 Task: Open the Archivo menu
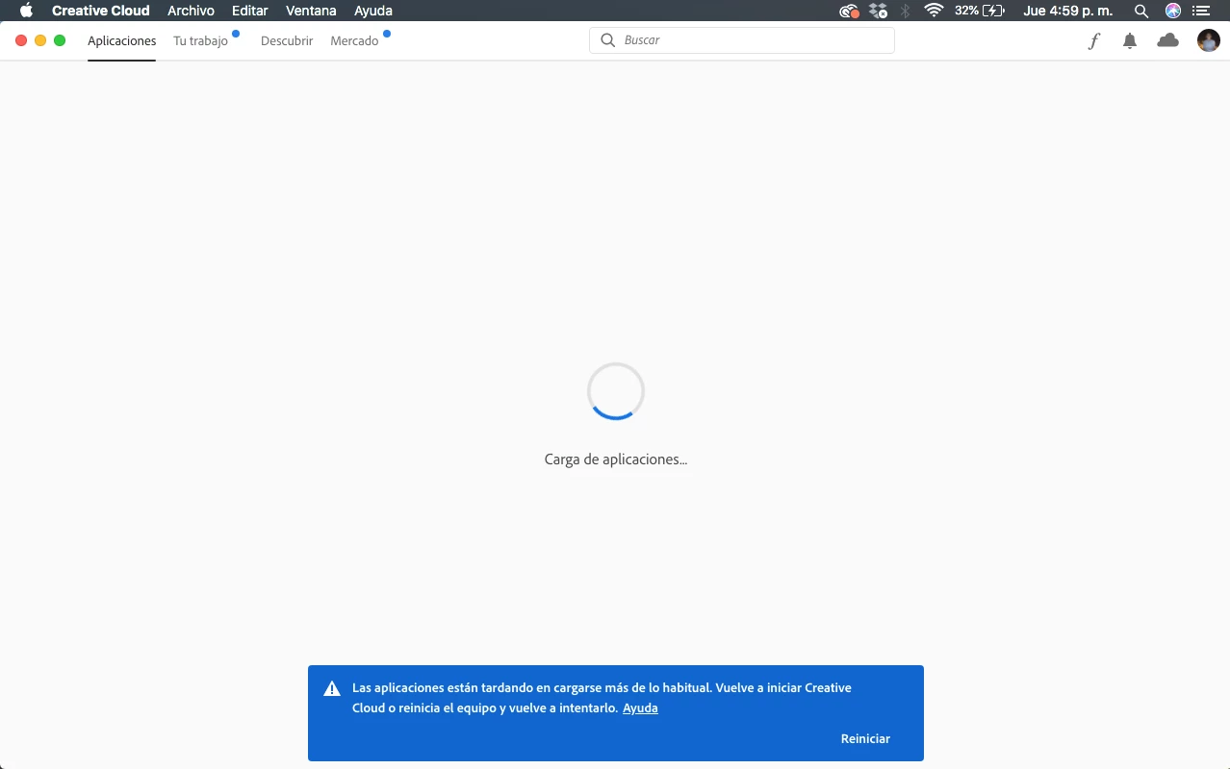pos(191,11)
